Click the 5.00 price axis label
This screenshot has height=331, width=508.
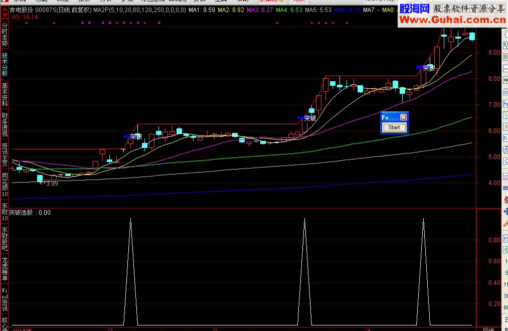(494, 157)
